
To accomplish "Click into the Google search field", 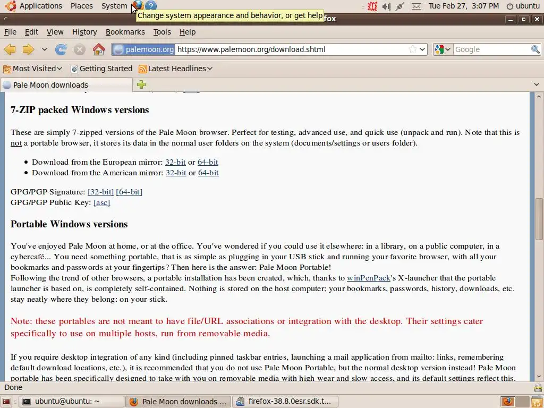I will click(x=491, y=49).
